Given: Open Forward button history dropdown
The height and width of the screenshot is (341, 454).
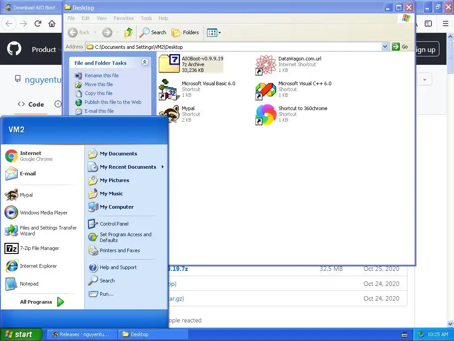Looking at the screenshot, I should [117, 32].
